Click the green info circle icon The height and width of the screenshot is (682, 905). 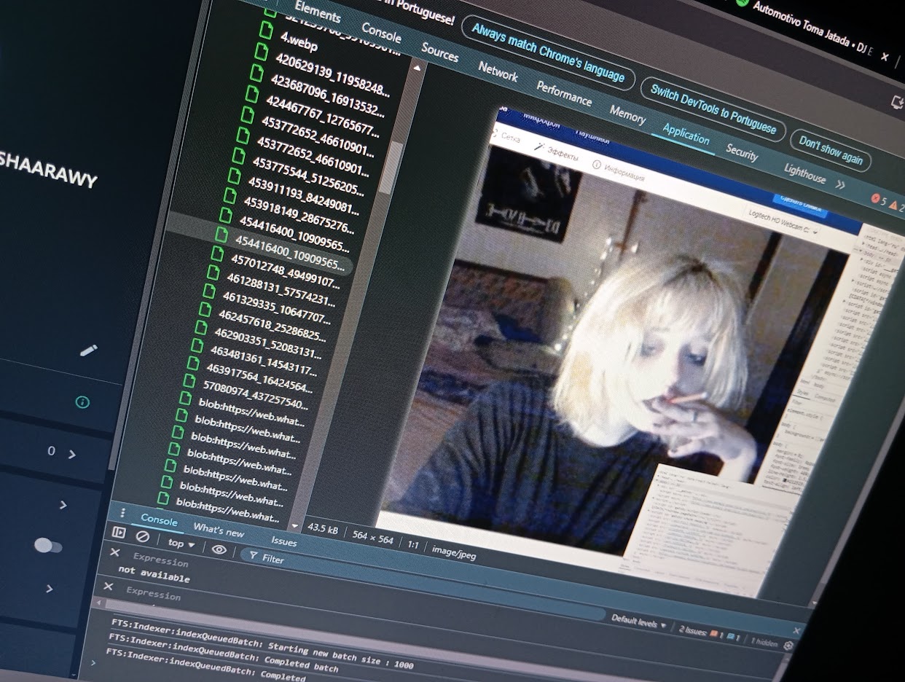point(82,402)
